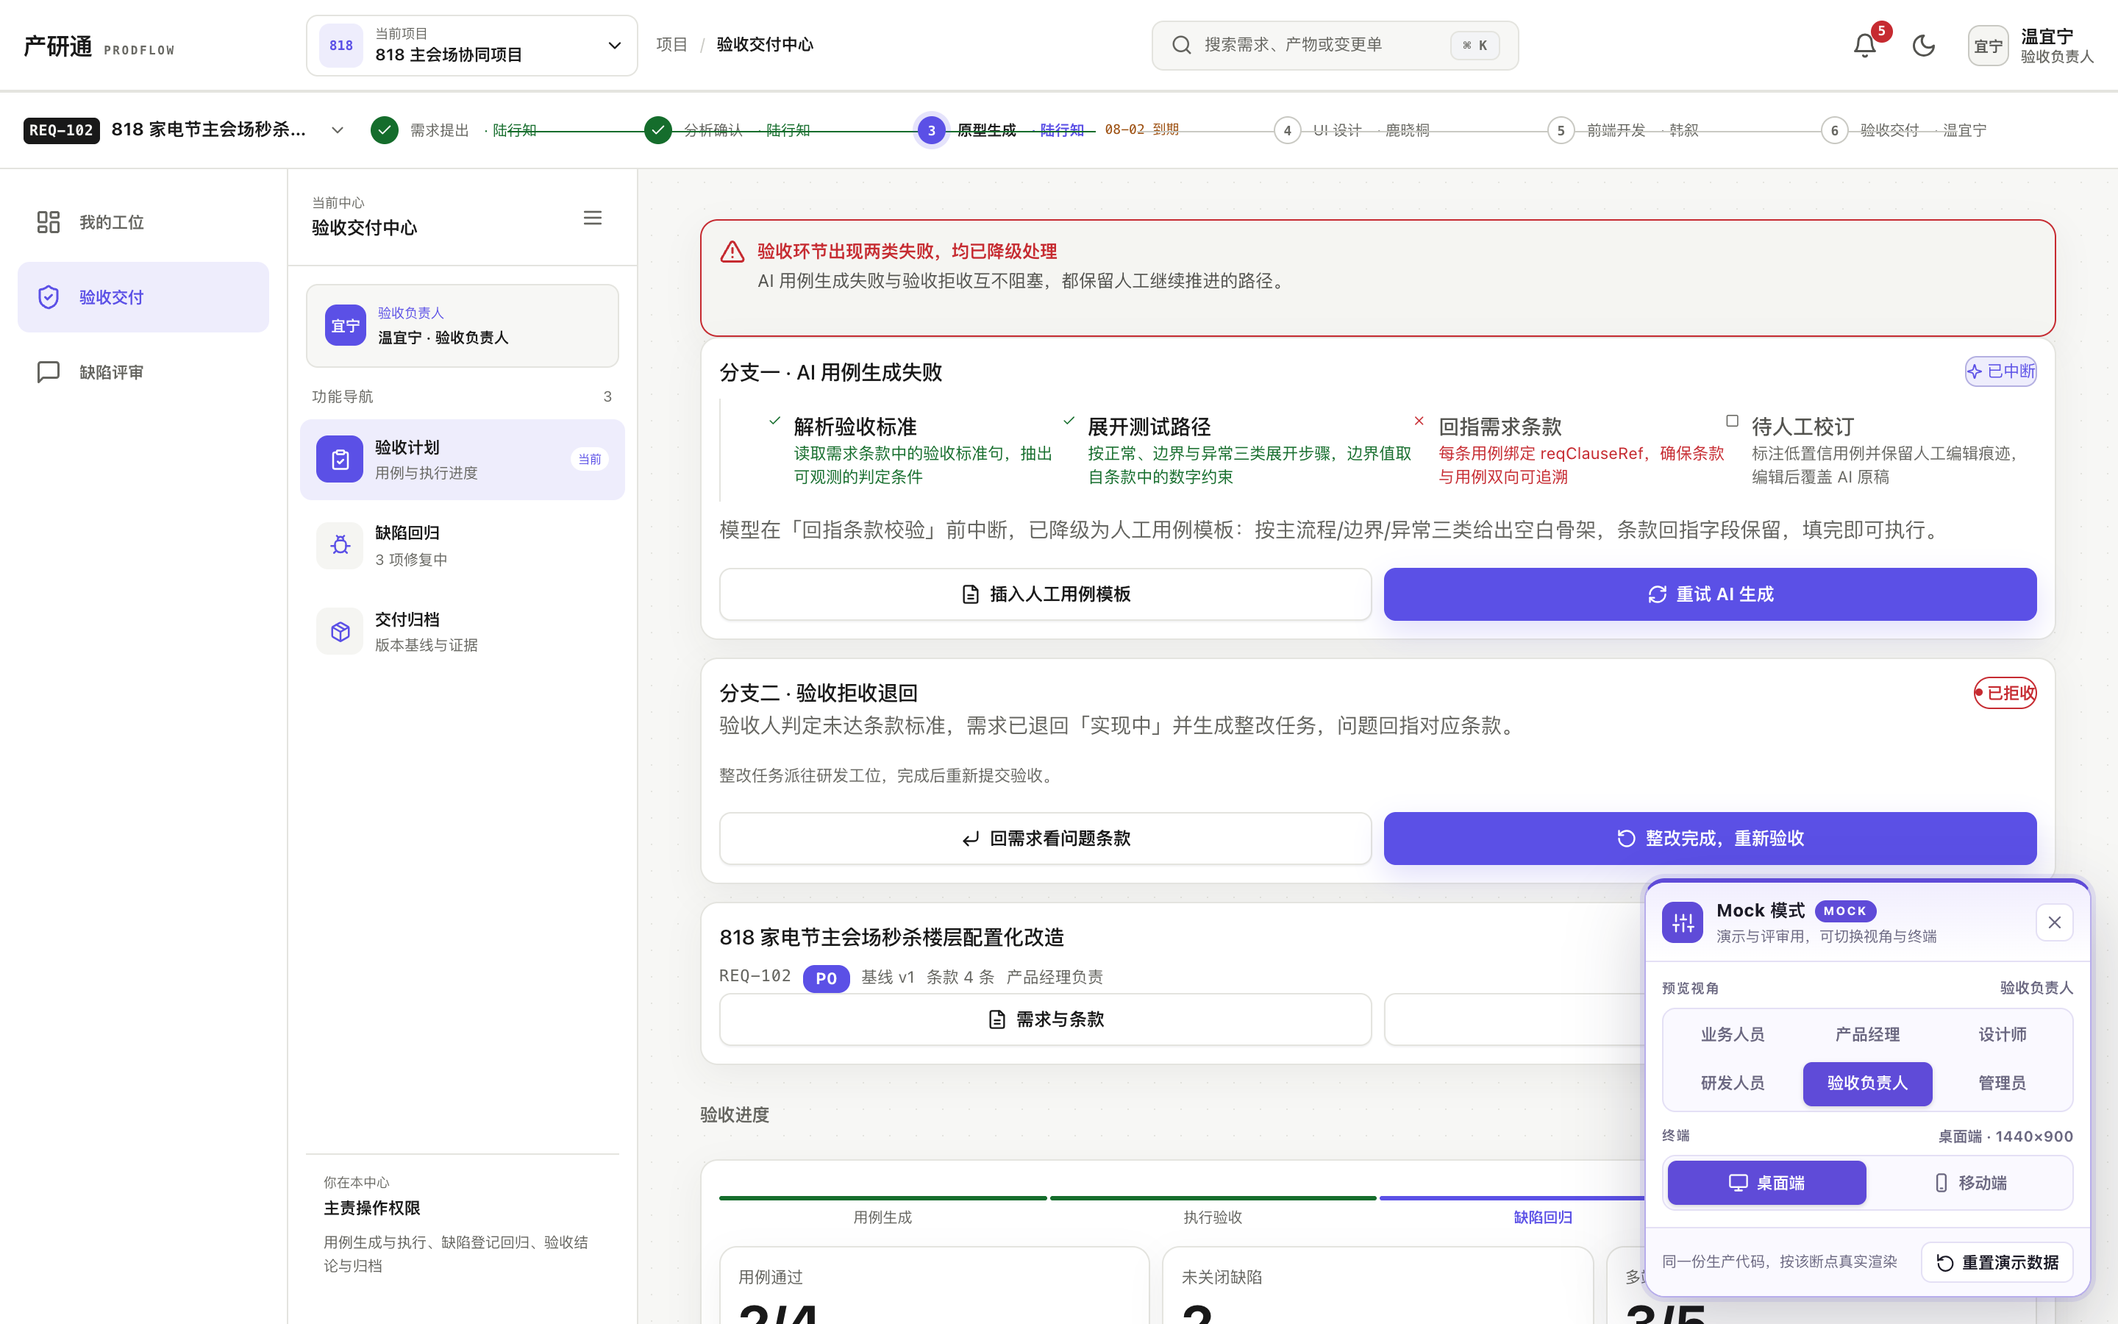The width and height of the screenshot is (2118, 1324).
Task: Click the 用例通过 stat card
Action: (934, 1286)
